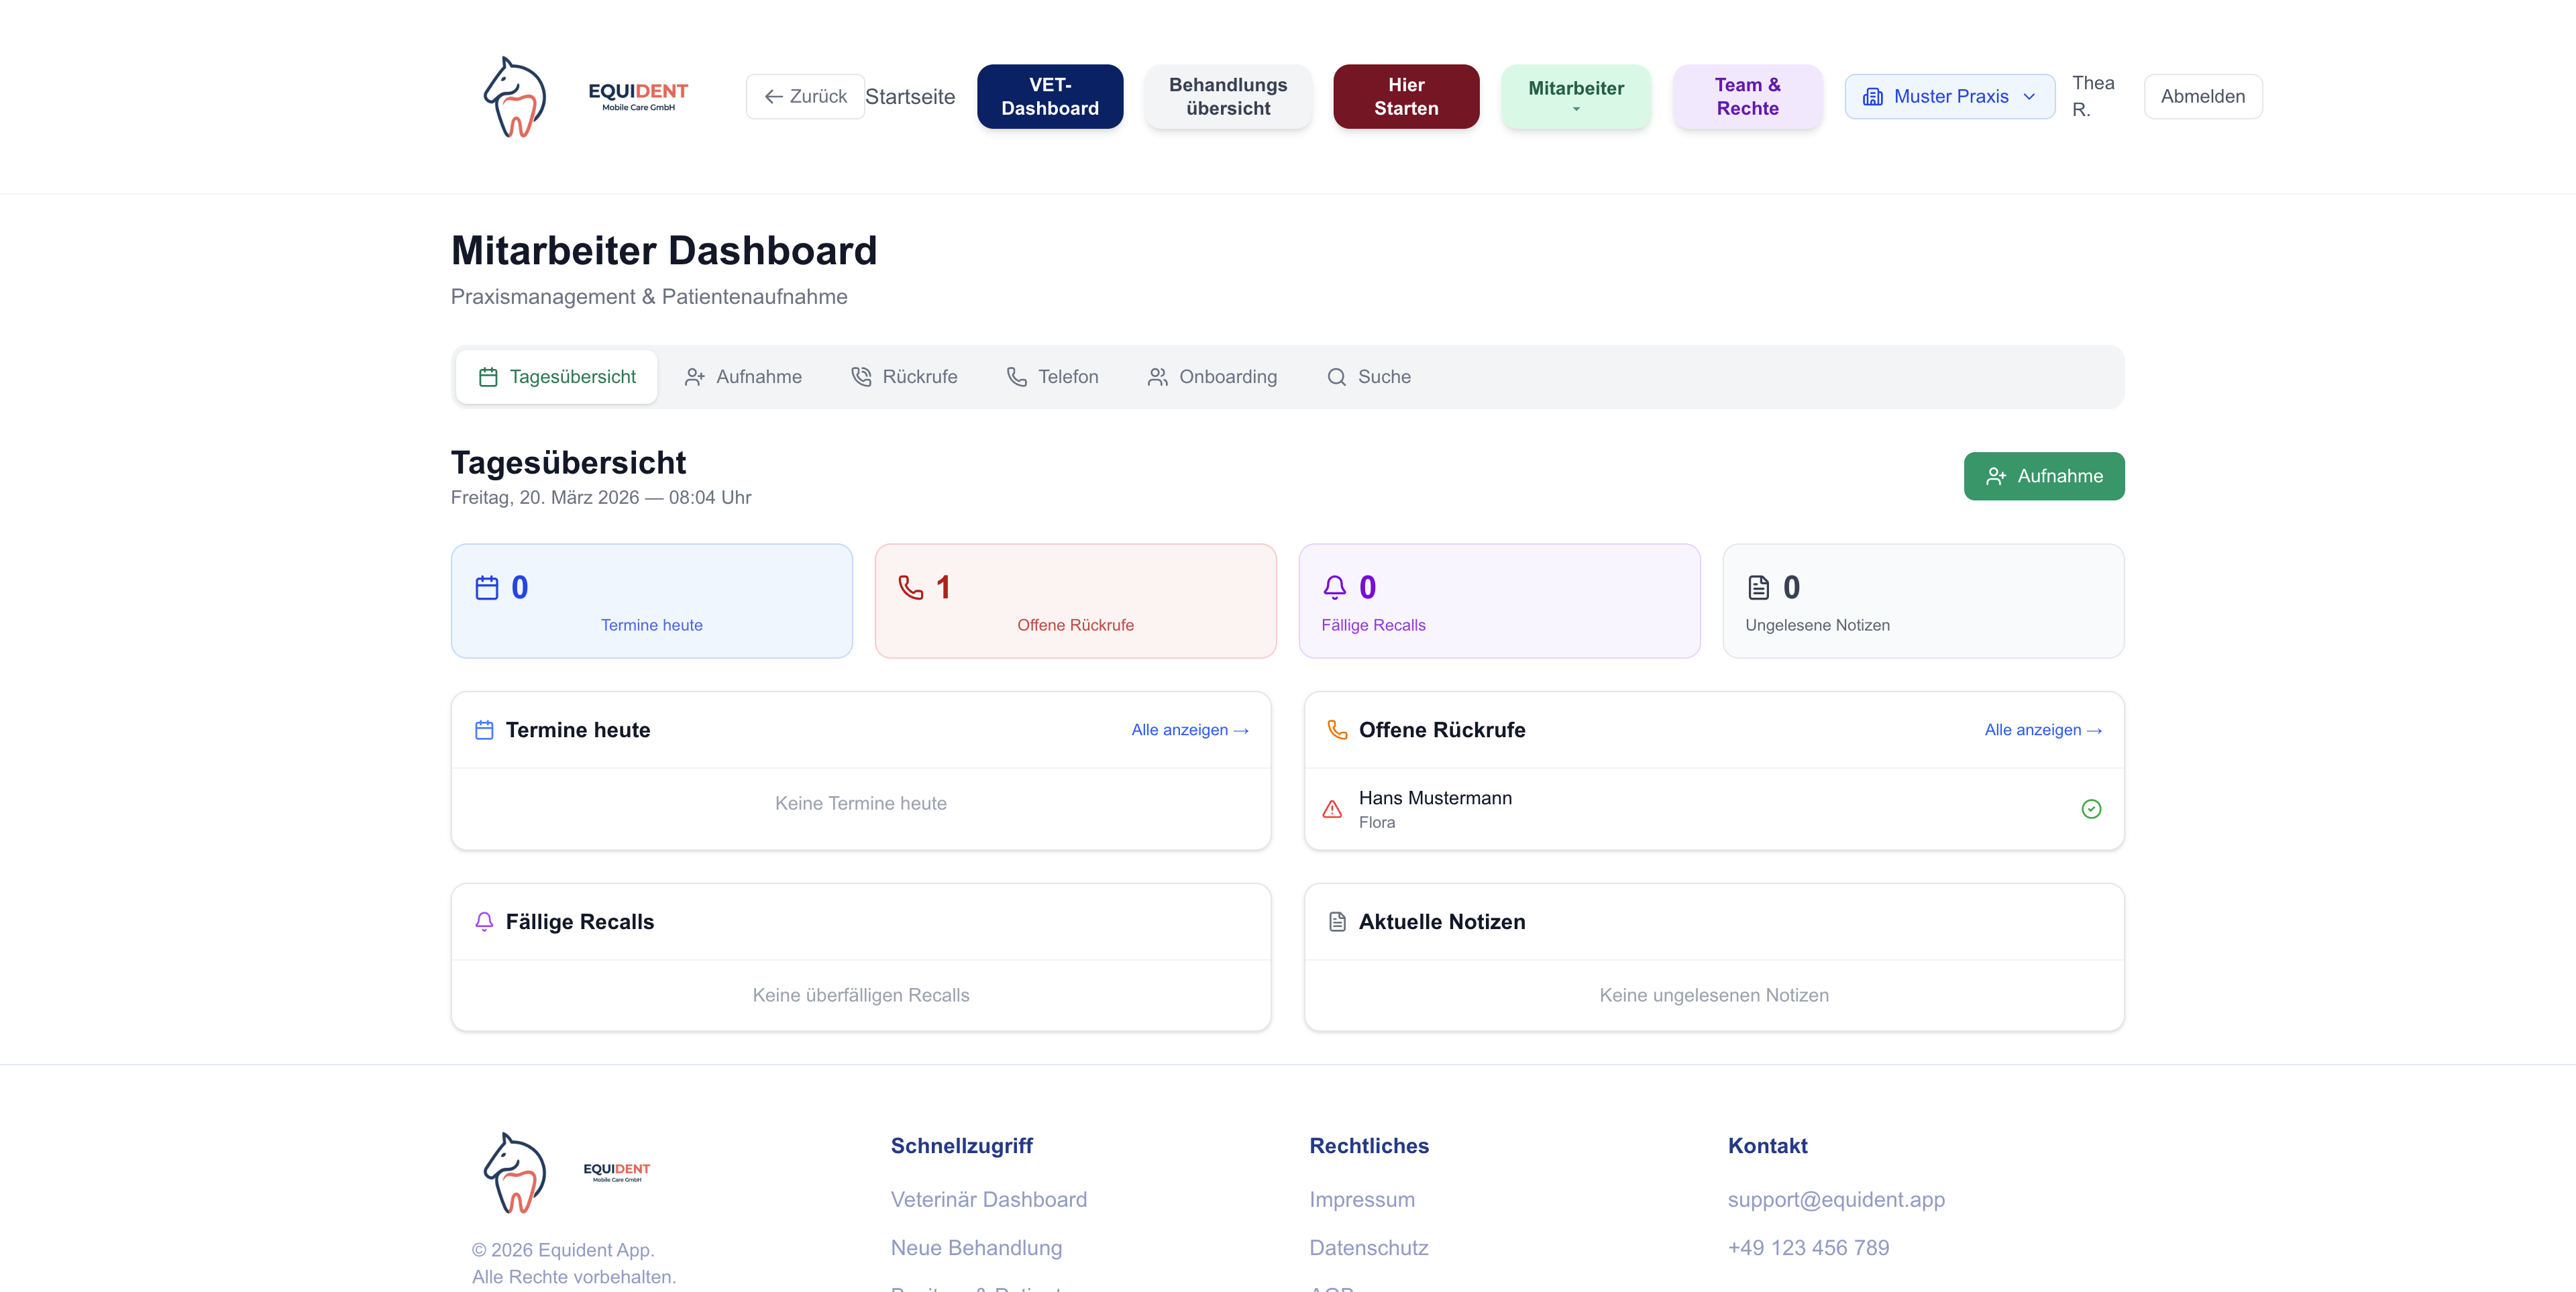Screen dimensions: 2576x1292
Task: Click the document icon in Ungelesene Notizen tile
Action: coord(1758,588)
